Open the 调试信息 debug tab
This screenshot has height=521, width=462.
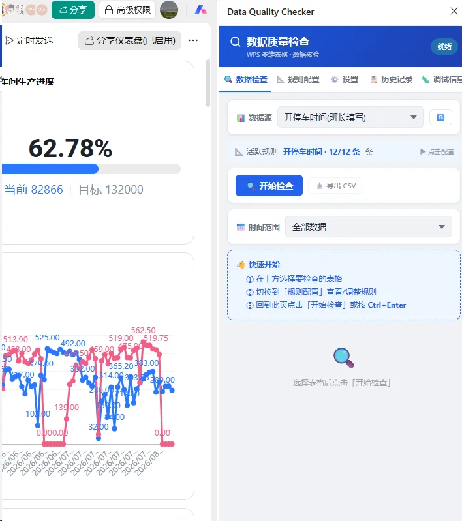click(x=442, y=80)
